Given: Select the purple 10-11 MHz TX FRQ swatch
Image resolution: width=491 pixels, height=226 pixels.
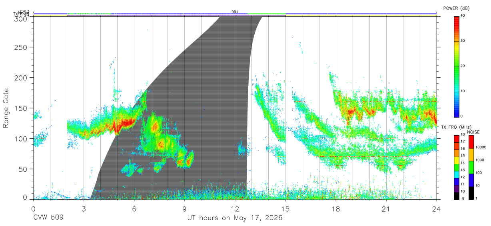Looking at the screenshot, I should 456,189.
